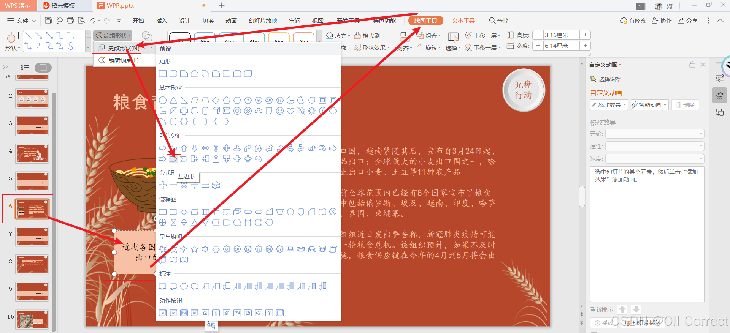Click the 协作 collaborate button

(662, 21)
